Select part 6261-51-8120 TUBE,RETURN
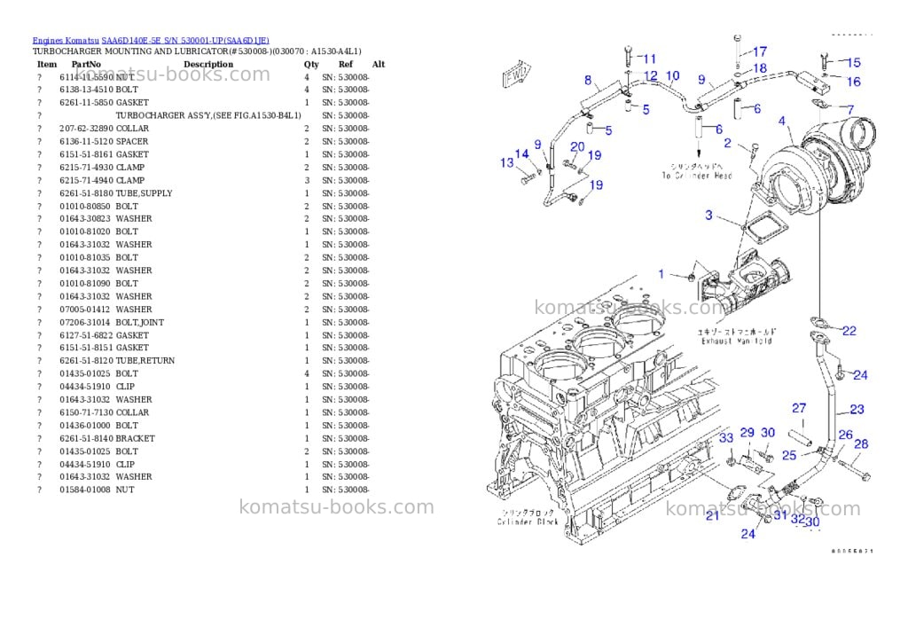 coord(117,361)
